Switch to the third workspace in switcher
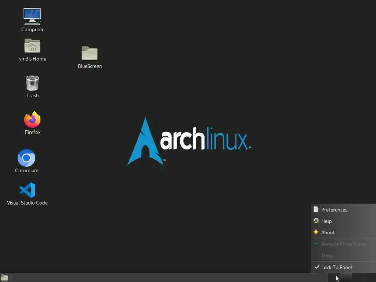The image size is (376, 282). pos(358,278)
